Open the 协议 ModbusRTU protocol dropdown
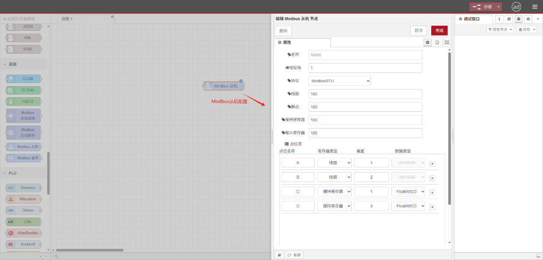Screen dimensions: 543x260 coord(339,81)
